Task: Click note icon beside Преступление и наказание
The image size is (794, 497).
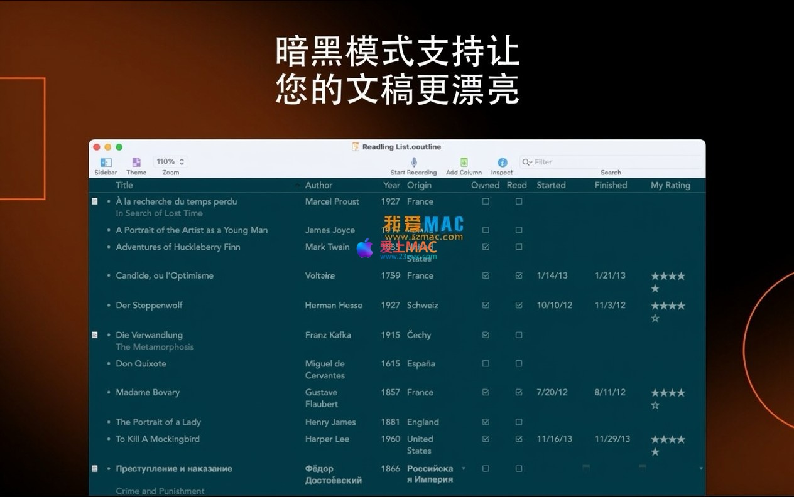Action: click(x=95, y=469)
